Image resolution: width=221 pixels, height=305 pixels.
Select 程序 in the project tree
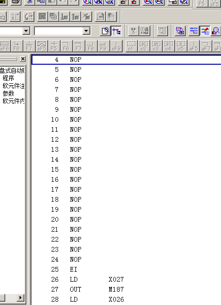[9, 78]
